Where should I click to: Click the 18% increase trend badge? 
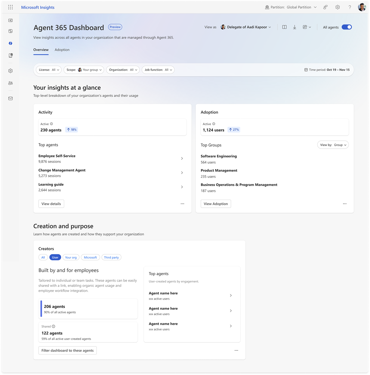(x=72, y=130)
